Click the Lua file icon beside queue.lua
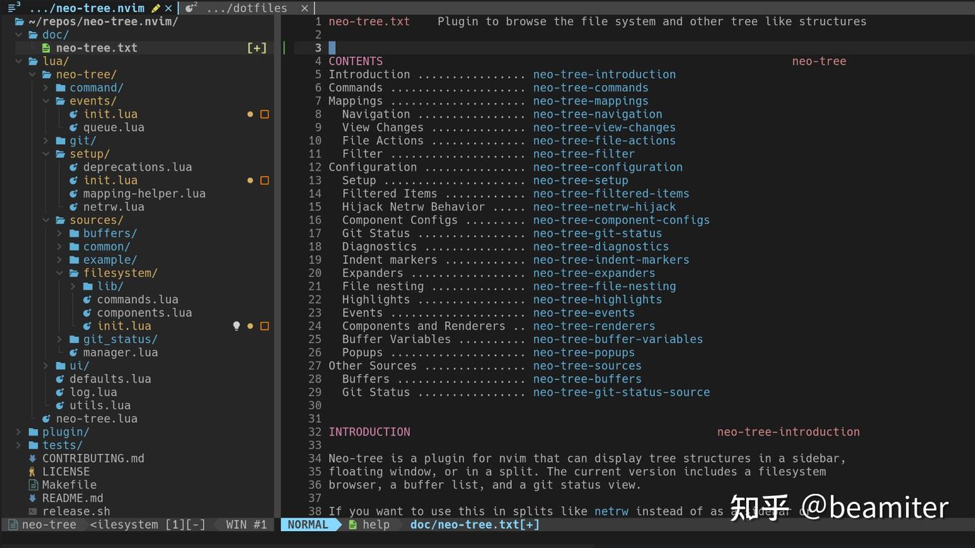Screen dimensions: 975x548 [74, 128]
